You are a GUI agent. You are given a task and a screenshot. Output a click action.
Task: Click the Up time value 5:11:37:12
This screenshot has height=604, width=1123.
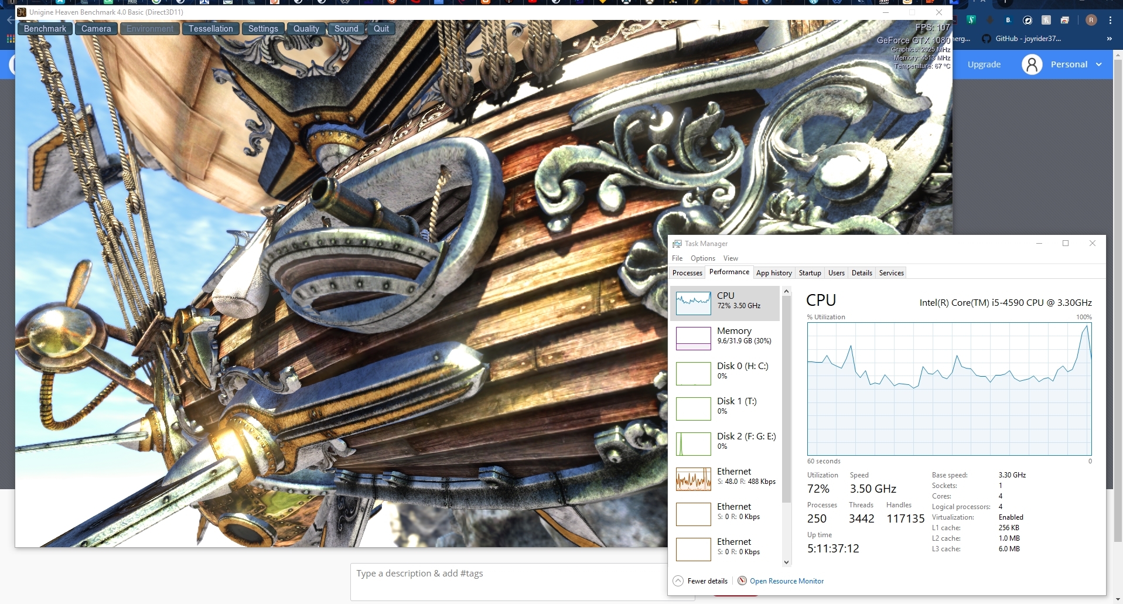coord(833,548)
